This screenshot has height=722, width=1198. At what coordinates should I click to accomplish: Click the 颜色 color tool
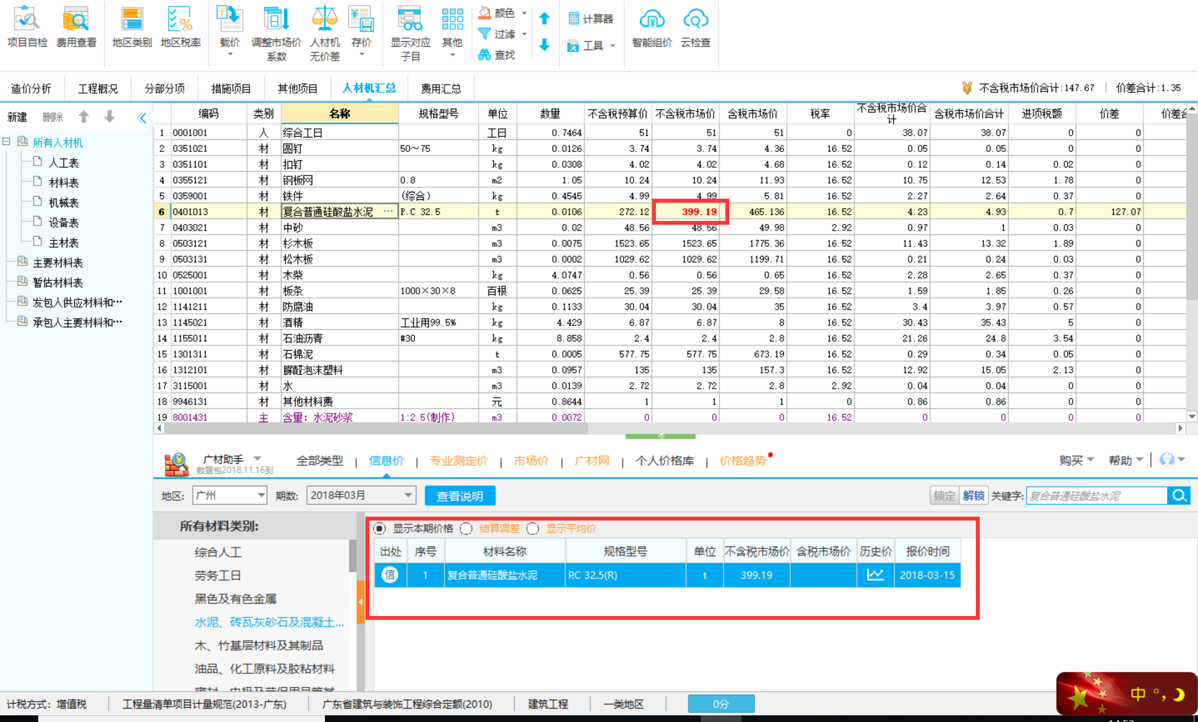(x=497, y=13)
